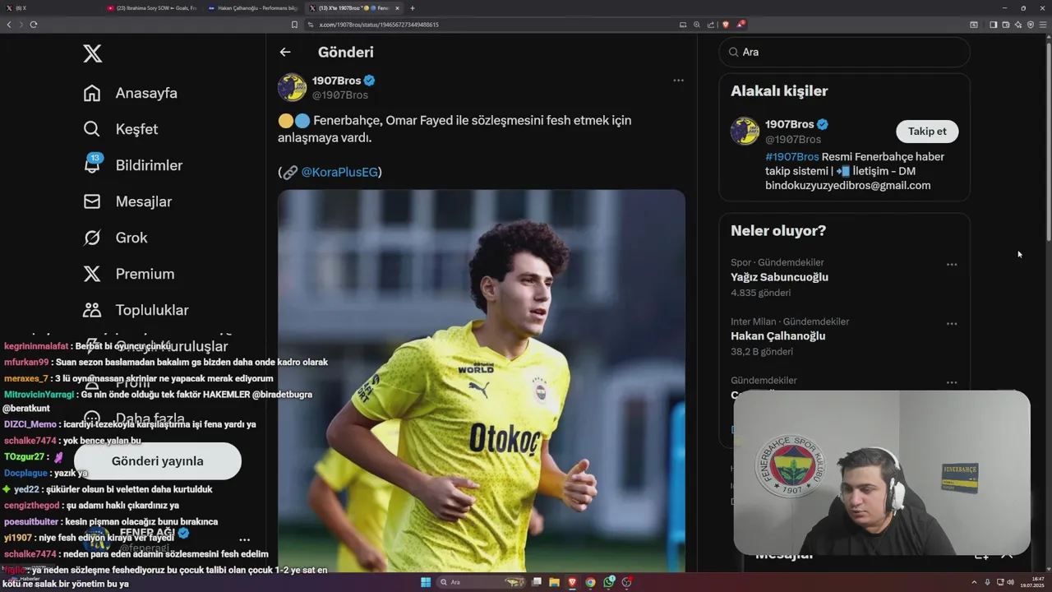This screenshot has height=592, width=1052.
Task: Open Keşfet explore page
Action: (x=136, y=129)
